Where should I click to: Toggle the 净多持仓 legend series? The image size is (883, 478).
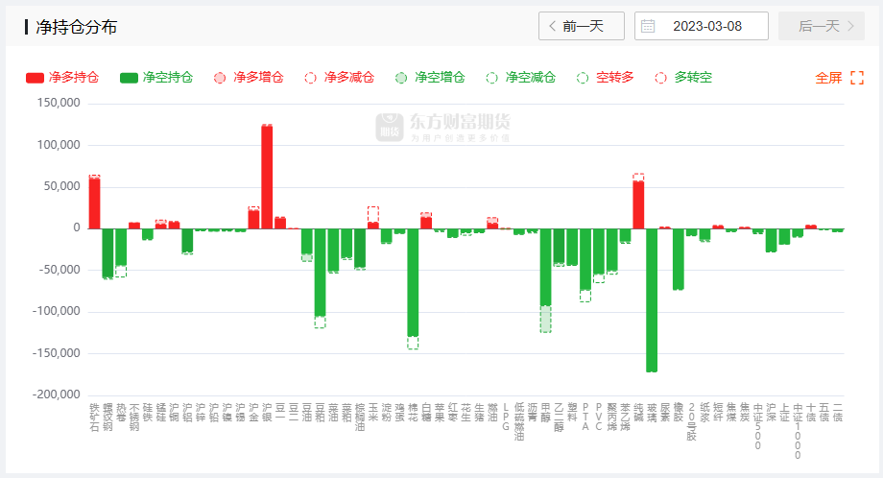click(x=62, y=78)
